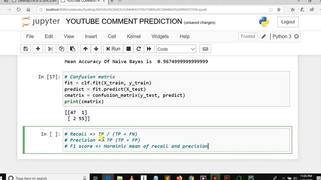
Task: Click the F1 score comment line
Action: [136, 146]
